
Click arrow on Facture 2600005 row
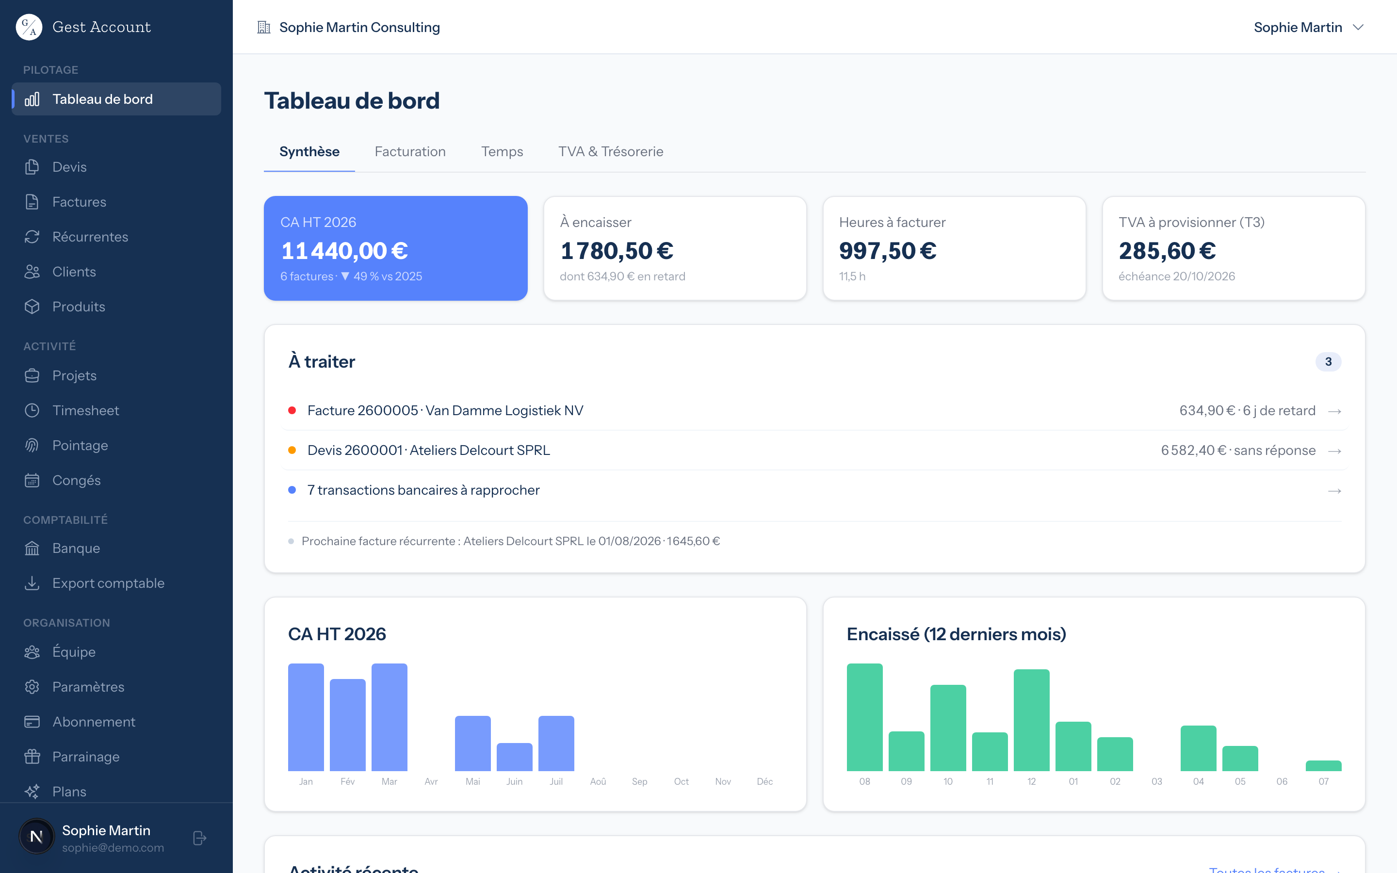(x=1334, y=411)
